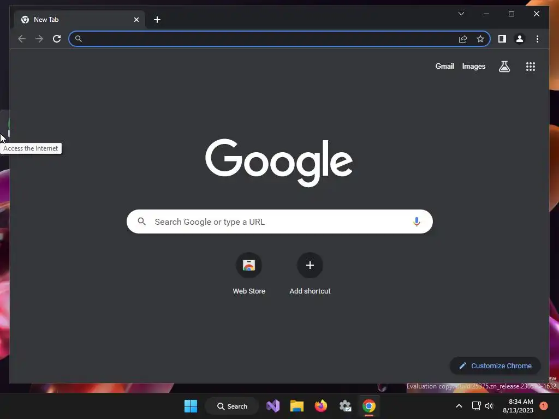This screenshot has height=419, width=559.
Task: Select the New Tab tab
Action: point(80,20)
